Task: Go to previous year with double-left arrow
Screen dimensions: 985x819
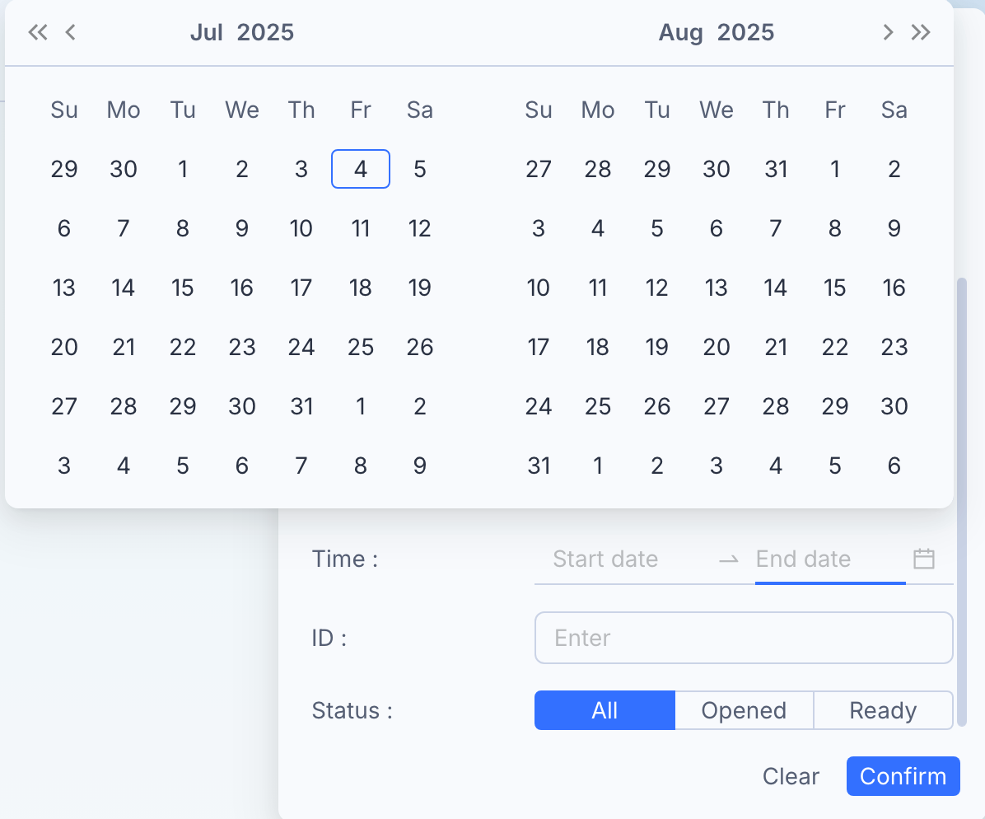Action: coord(38,32)
